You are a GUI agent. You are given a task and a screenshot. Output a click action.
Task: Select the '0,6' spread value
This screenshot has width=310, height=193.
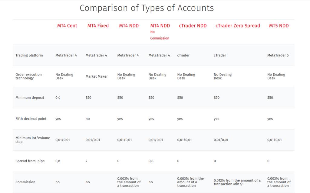pyautogui.click(x=58, y=161)
